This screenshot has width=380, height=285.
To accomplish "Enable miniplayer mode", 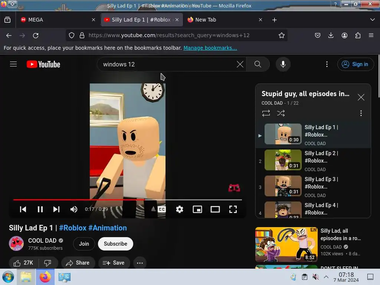I will coord(197,209).
